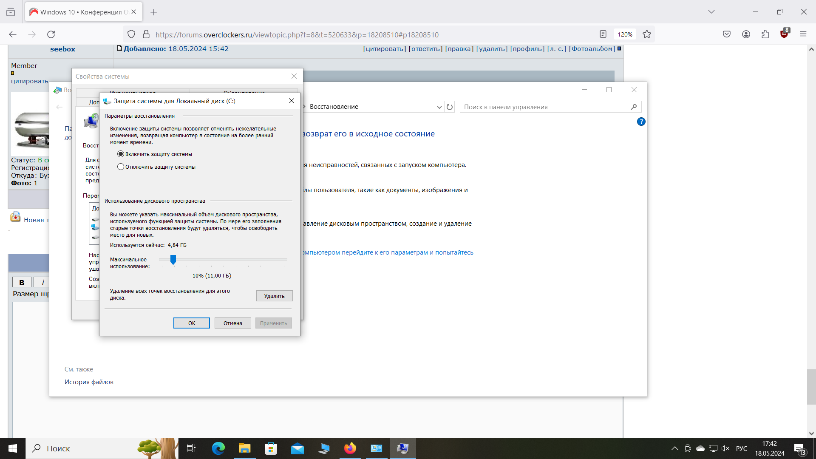Image resolution: width=816 pixels, height=459 pixels.
Task: Open the Firefox list all tabs chevron
Action: [711, 12]
